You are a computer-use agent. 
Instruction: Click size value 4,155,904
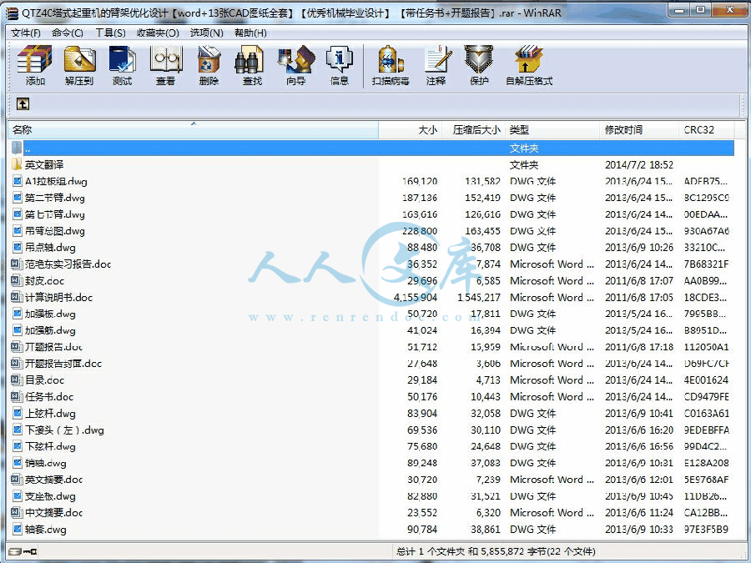[x=416, y=297]
